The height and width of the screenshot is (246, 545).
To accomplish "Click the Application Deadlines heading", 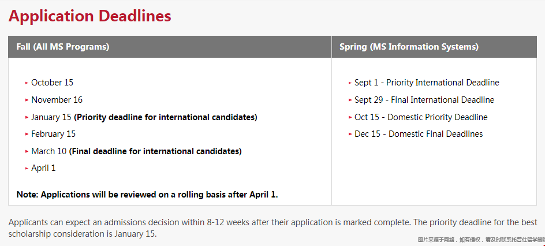I will point(89,16).
